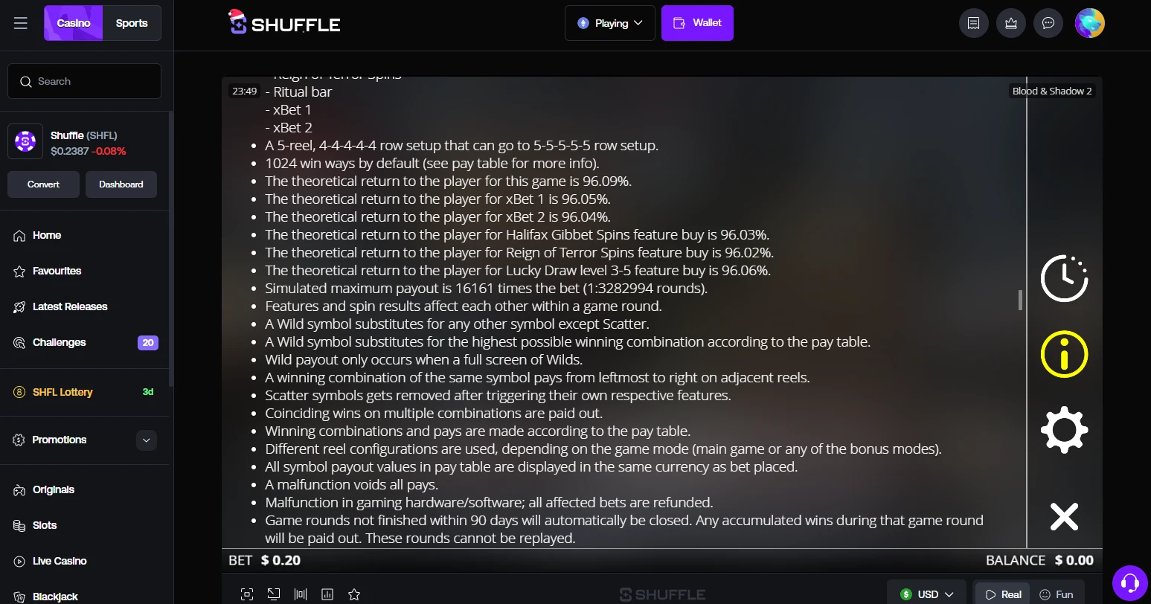This screenshot has height=604, width=1151.
Task: Open game settings gear icon
Action: [1064, 430]
